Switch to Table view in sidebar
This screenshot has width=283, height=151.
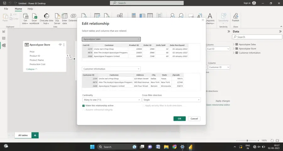point(4,38)
